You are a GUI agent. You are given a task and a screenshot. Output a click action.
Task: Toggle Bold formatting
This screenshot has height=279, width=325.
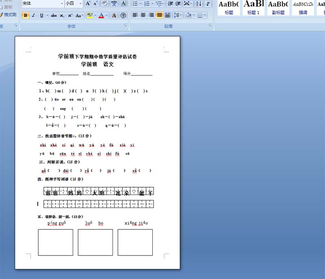point(26,15)
